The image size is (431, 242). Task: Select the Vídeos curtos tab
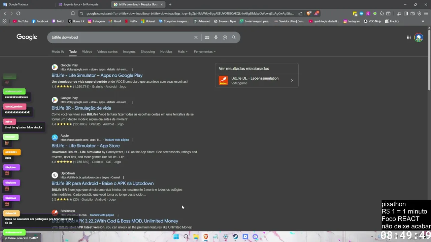107,51
